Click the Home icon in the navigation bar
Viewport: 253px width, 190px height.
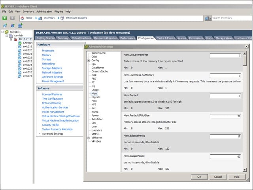point(22,18)
